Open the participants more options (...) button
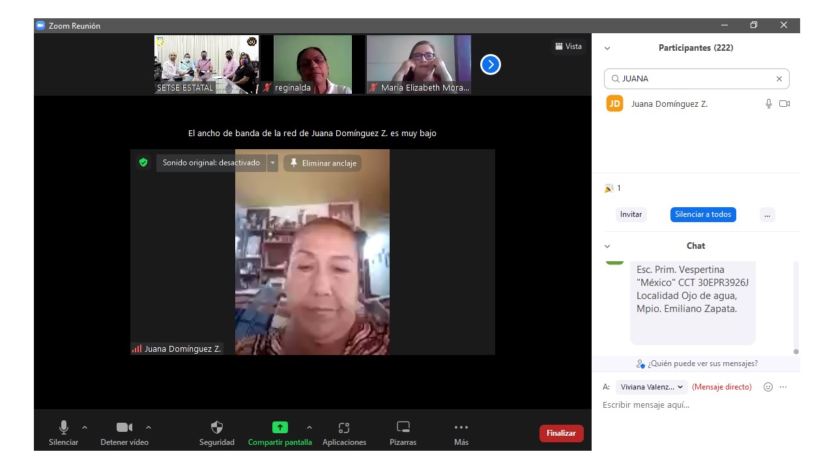834x469 pixels. (x=768, y=214)
